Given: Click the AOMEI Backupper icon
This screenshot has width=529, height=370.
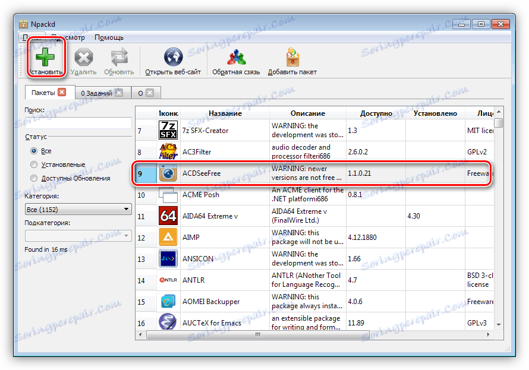Looking at the screenshot, I should pyautogui.click(x=168, y=301).
